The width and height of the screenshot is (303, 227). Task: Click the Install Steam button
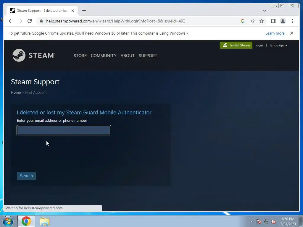click(x=236, y=45)
